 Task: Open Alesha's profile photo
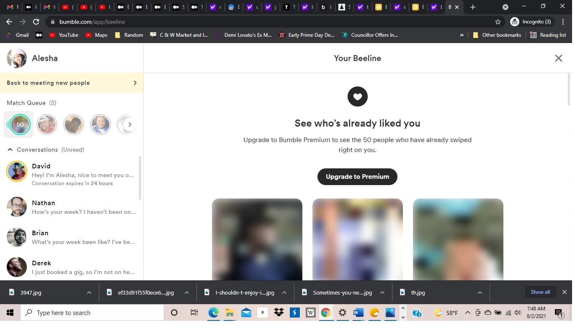pos(17,58)
